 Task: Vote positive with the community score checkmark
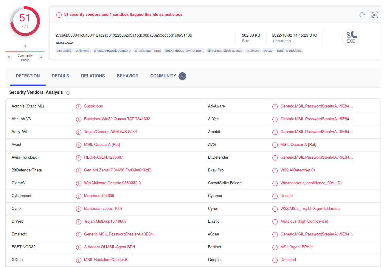[41, 57]
